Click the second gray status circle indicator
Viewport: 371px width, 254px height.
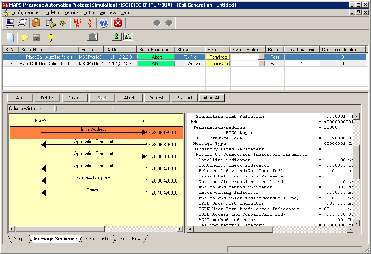(x=169, y=23)
